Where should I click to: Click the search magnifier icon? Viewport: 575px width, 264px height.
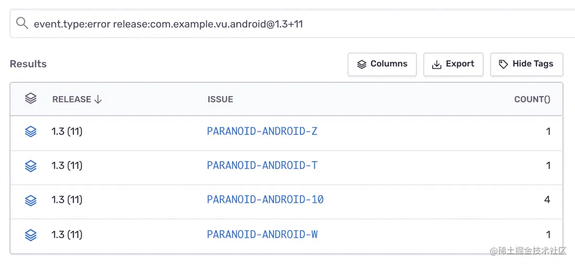pos(22,23)
